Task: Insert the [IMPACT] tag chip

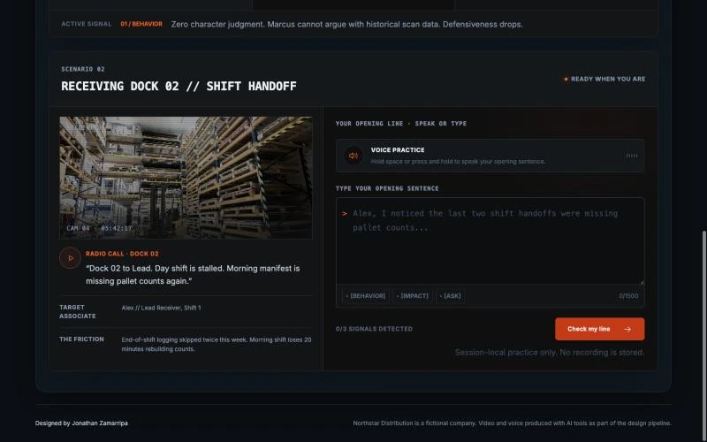Action: (x=413, y=296)
